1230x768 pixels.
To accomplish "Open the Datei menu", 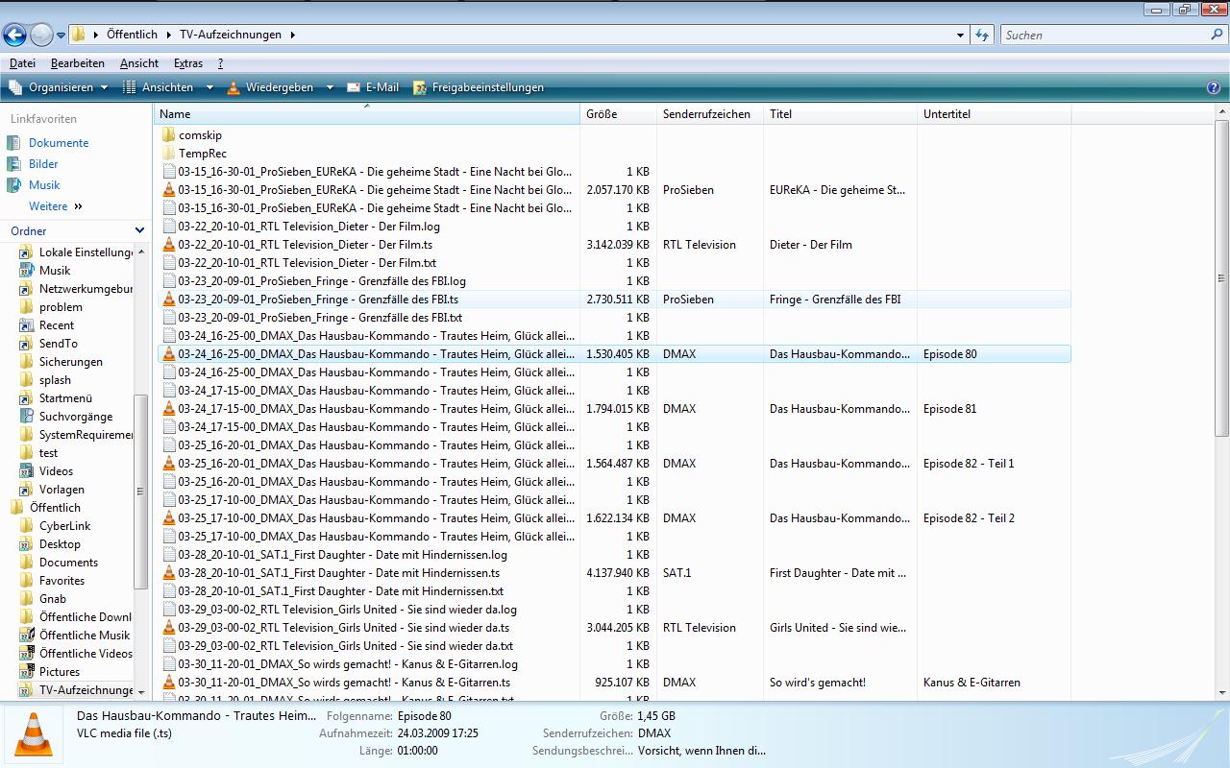I will 22,63.
